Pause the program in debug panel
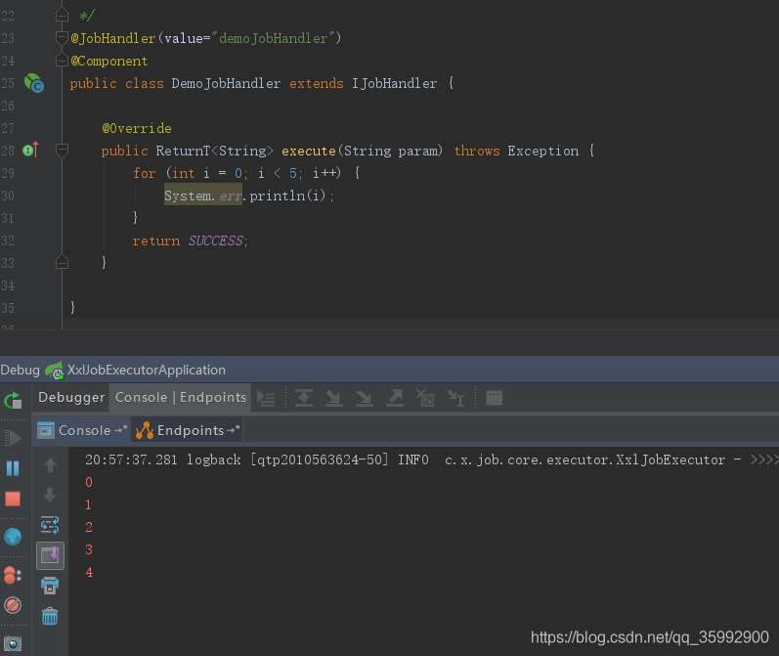This screenshot has height=656, width=779. 13,468
